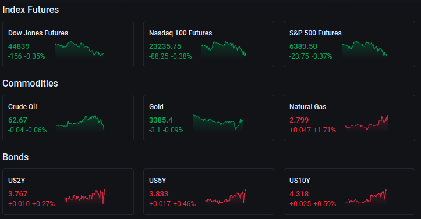Click the Gold sparkline chart
The image size is (421, 219).
tap(218, 123)
